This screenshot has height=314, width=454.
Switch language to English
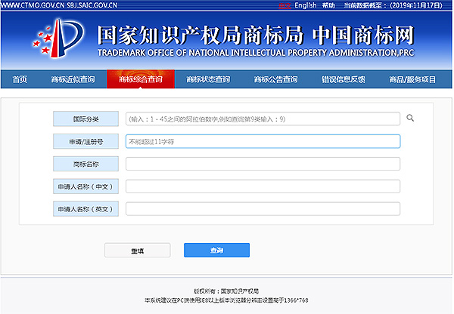(x=306, y=5)
